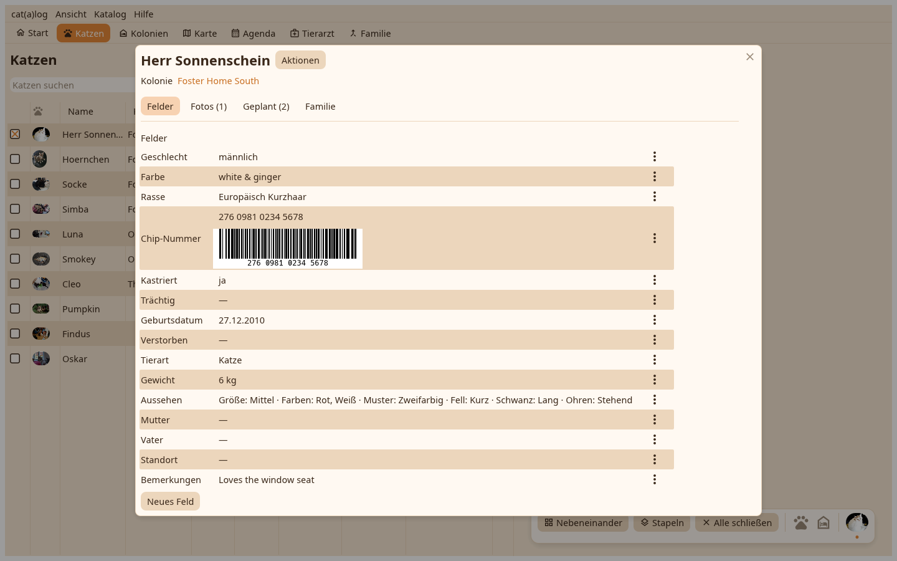The height and width of the screenshot is (561, 897).
Task: Open options menu for Bemerkungen field
Action: coord(655,479)
